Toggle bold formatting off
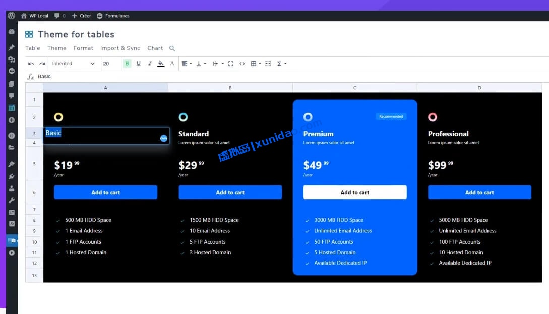The image size is (549, 314). coord(127,63)
